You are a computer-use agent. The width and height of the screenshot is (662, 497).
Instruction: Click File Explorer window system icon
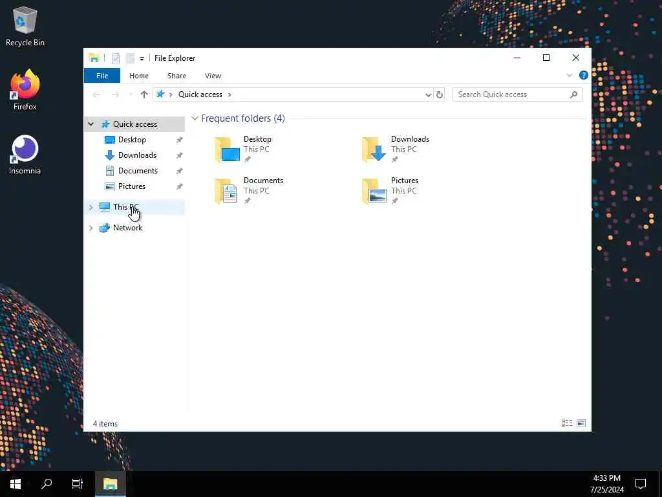click(x=94, y=58)
